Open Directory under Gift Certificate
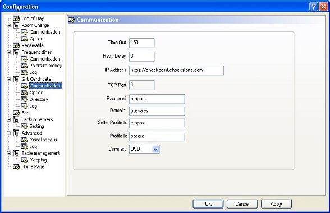330x213 pixels. tap(39, 99)
